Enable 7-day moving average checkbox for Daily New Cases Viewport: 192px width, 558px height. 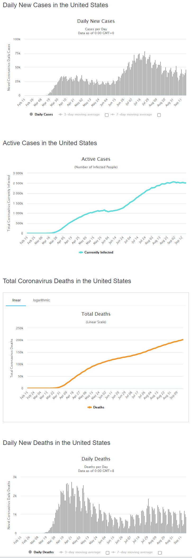(159, 115)
